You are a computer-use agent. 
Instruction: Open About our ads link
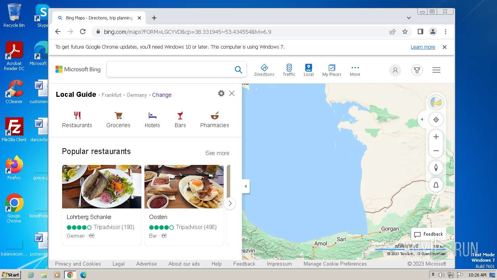click(184, 264)
